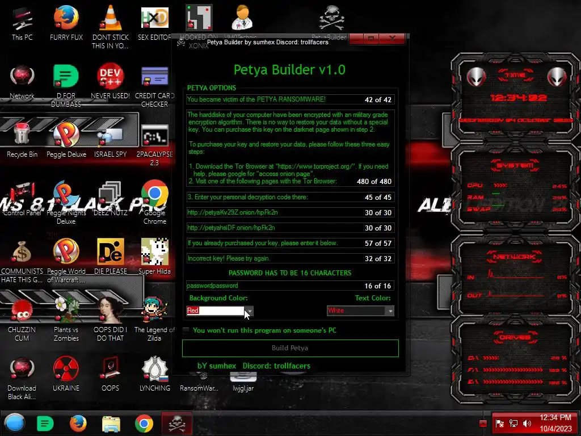581x436 pixels.
Task: Click the Windows Start orb on taskbar
Action: point(15,423)
